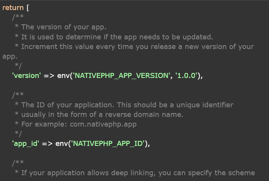Click the 'Increment this value' comment line

(x=137, y=47)
